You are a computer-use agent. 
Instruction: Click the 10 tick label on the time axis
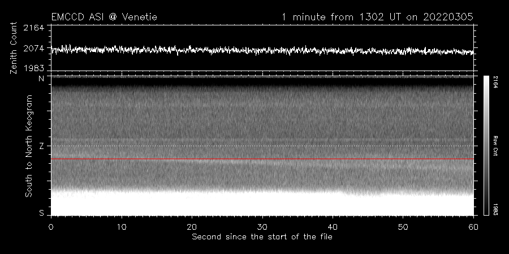point(121,227)
